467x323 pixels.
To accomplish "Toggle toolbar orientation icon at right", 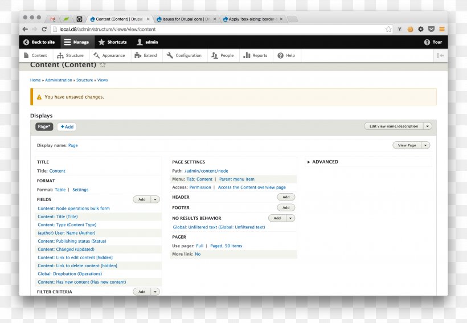I will [440, 55].
